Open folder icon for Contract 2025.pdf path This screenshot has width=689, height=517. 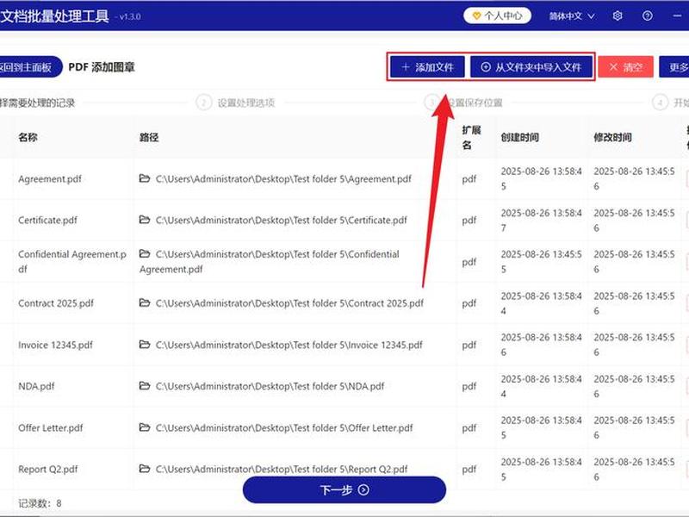coord(145,302)
